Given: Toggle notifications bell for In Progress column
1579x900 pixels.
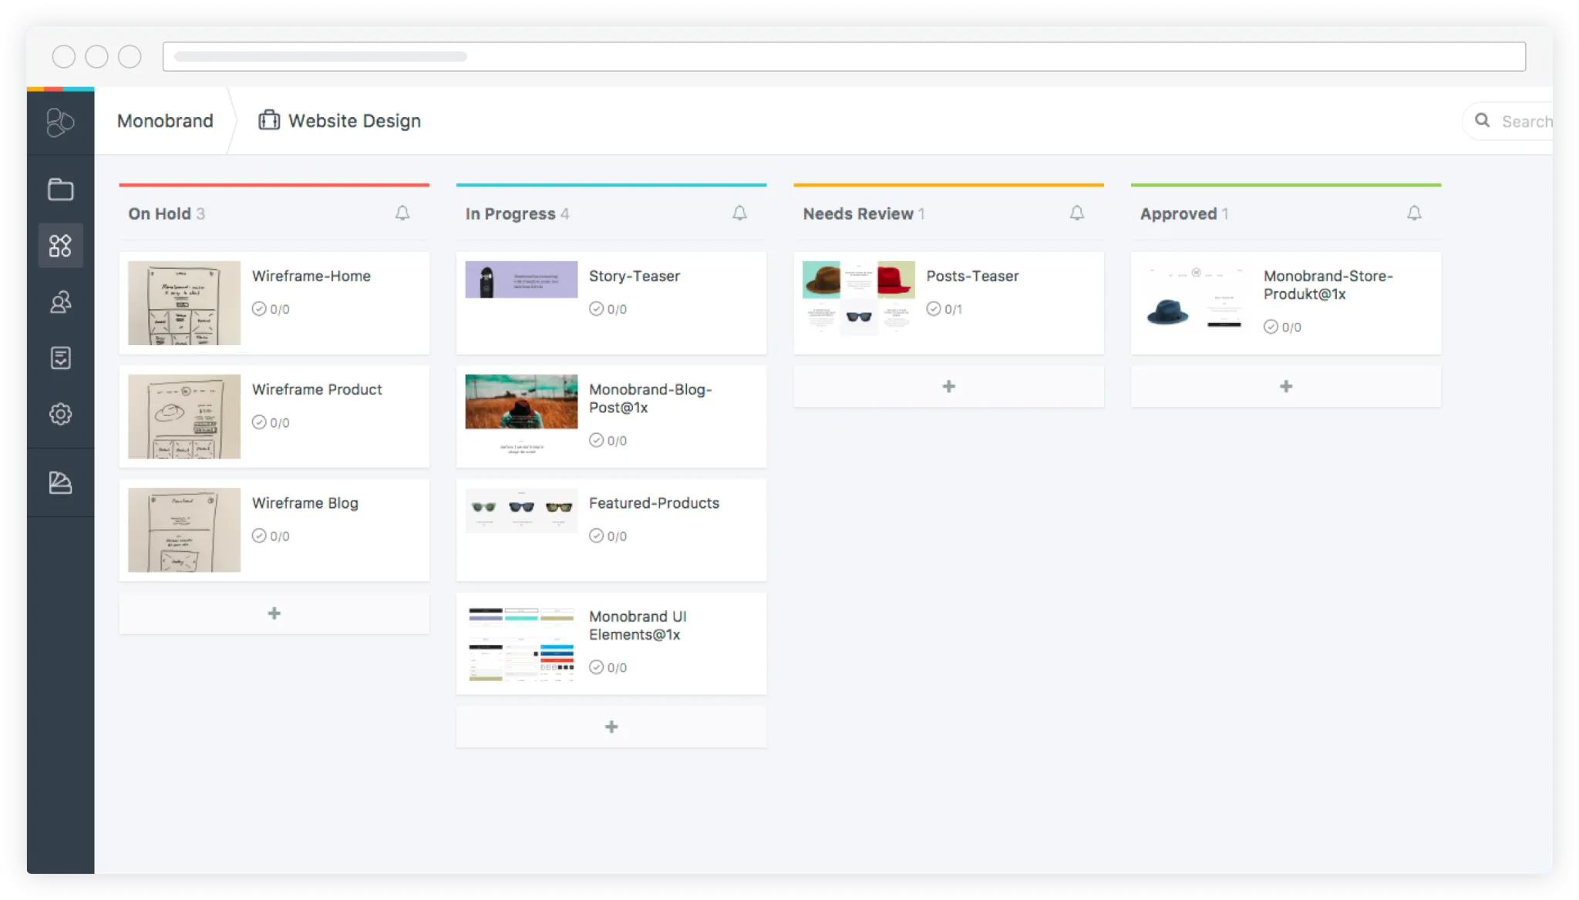Looking at the screenshot, I should click(x=739, y=213).
